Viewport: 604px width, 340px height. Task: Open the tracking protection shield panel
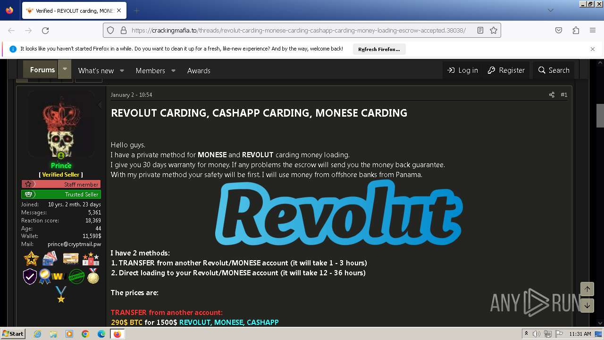point(110,30)
